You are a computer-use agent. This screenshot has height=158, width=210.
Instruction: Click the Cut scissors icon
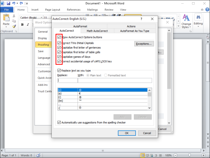(14, 16)
